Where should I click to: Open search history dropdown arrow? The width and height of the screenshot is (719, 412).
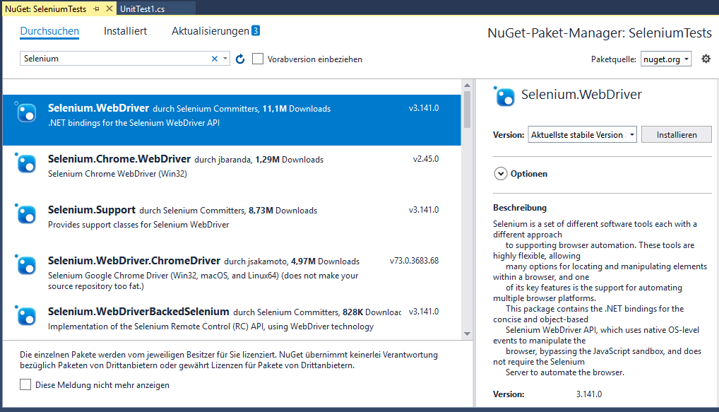pos(225,59)
